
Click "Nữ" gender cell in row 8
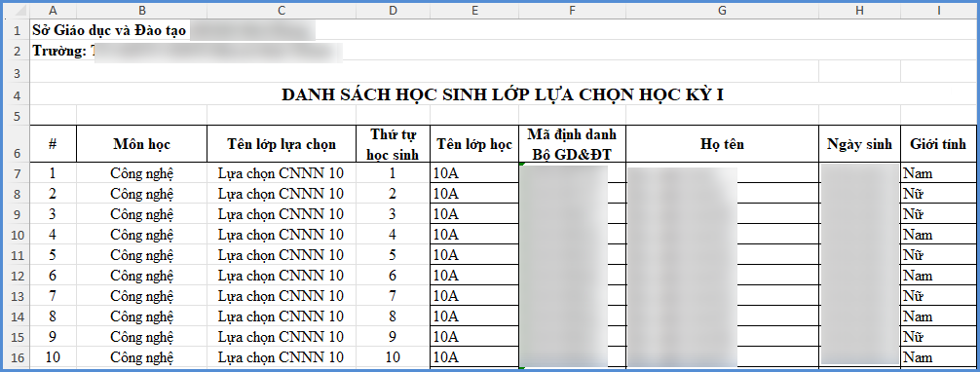coord(939,194)
